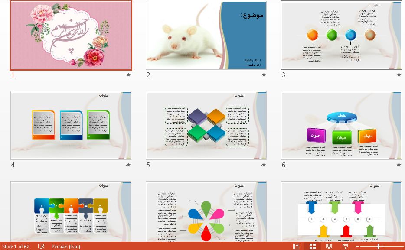This screenshot has width=405, height=250.
Task: Click the transition star below slide 5
Action: click(263, 165)
